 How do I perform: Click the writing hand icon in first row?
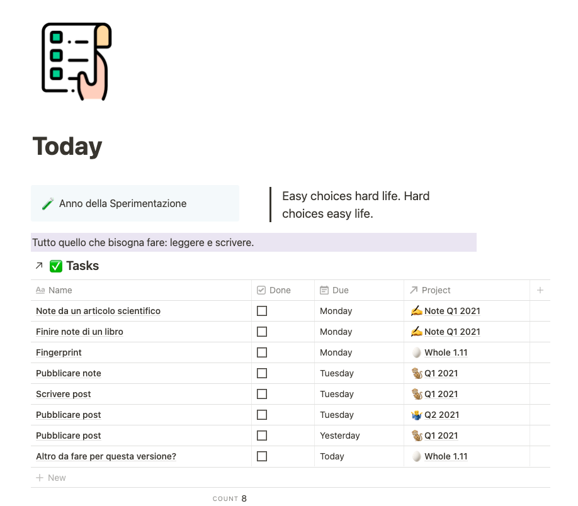click(x=416, y=311)
